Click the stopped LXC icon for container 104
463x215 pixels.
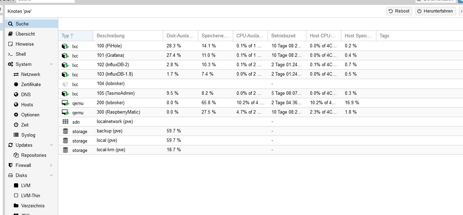point(65,84)
